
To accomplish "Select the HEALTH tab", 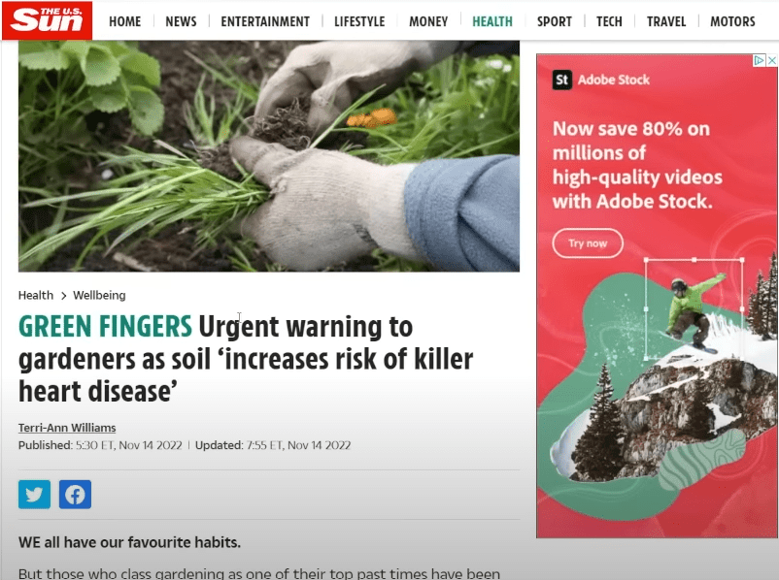I will 492,22.
